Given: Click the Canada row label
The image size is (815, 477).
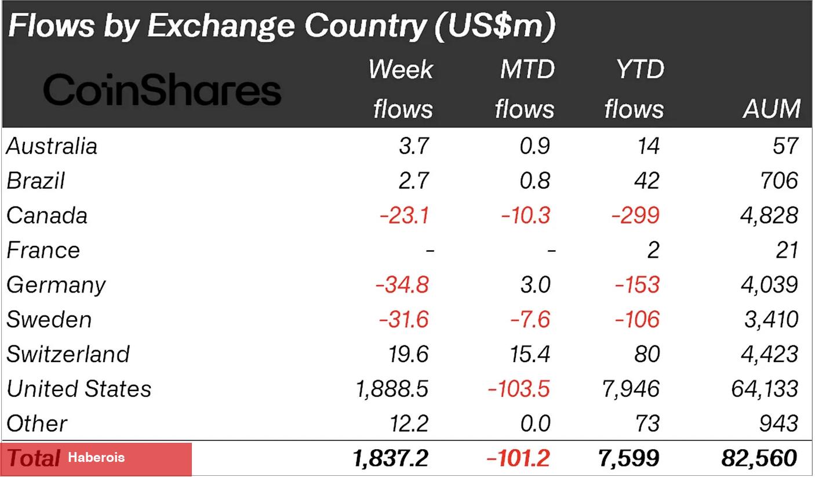Looking at the screenshot, I should (47, 215).
